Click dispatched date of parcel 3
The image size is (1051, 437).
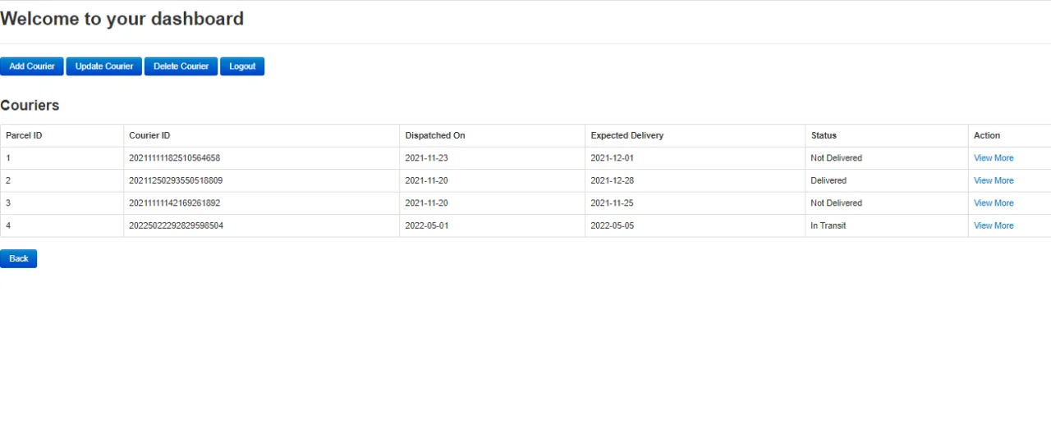click(427, 203)
